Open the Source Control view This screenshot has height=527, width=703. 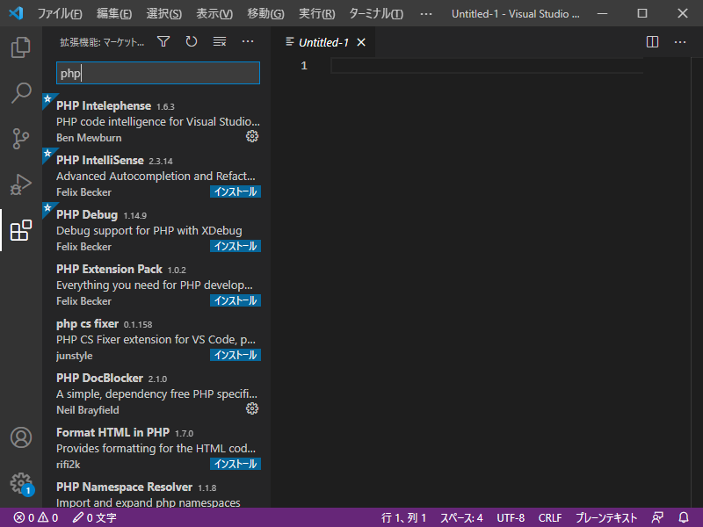point(20,139)
